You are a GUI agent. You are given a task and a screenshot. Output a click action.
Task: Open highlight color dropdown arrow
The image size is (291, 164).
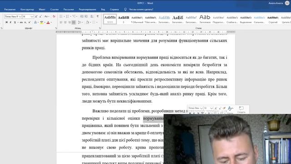(45, 22)
